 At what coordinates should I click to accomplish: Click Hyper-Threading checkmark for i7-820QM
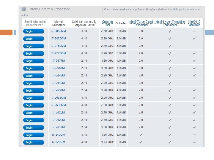[x=170, y=142]
